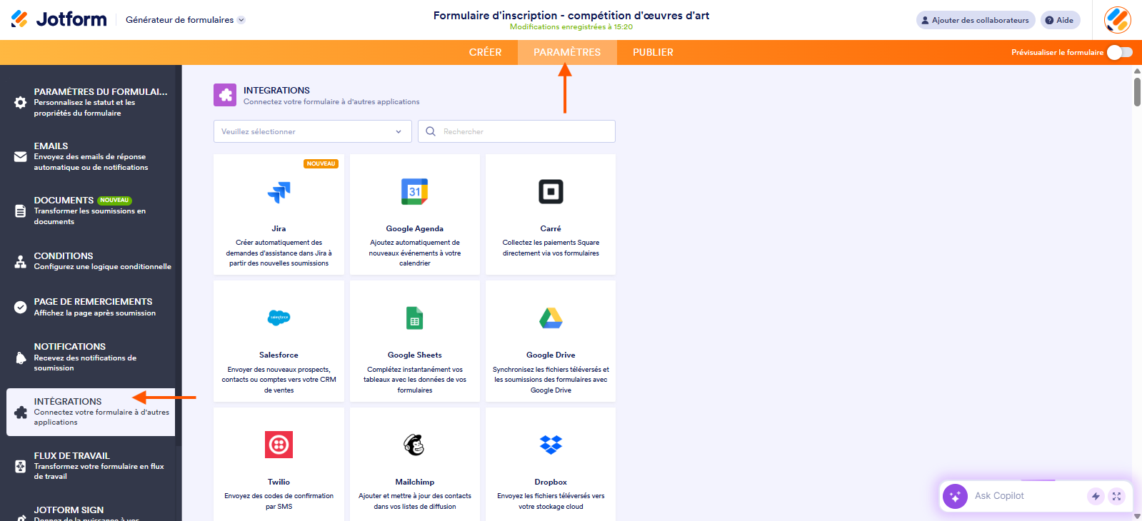Image resolution: width=1142 pixels, height=521 pixels.
Task: Open the Veuillez sélectionner dropdown
Action: 313,131
